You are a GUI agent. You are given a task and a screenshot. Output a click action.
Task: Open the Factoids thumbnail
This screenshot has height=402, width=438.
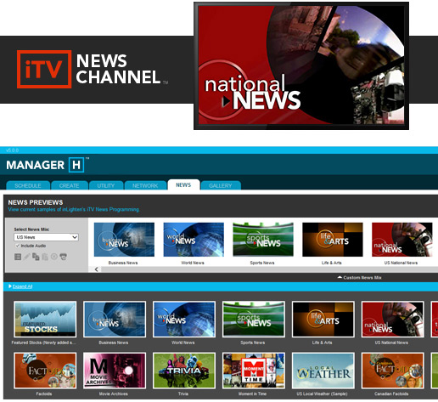pyautogui.click(x=45, y=371)
